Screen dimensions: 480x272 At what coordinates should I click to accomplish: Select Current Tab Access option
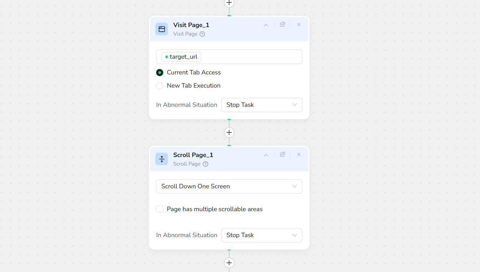(160, 73)
